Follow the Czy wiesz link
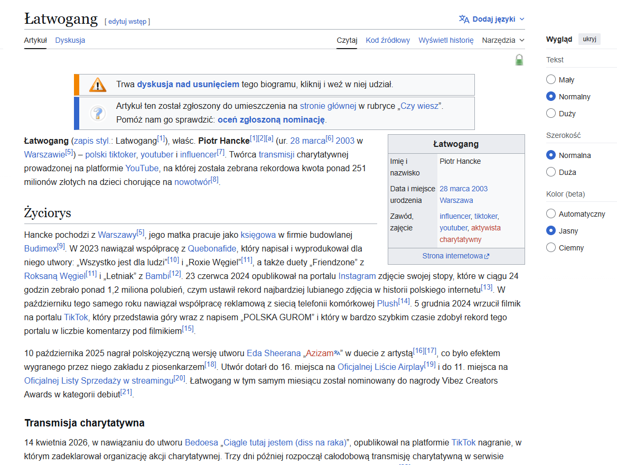This screenshot has width=617, height=465. coord(419,106)
